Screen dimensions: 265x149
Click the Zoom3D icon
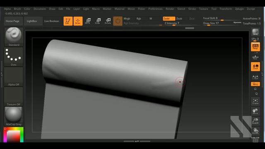(x=255, y=121)
